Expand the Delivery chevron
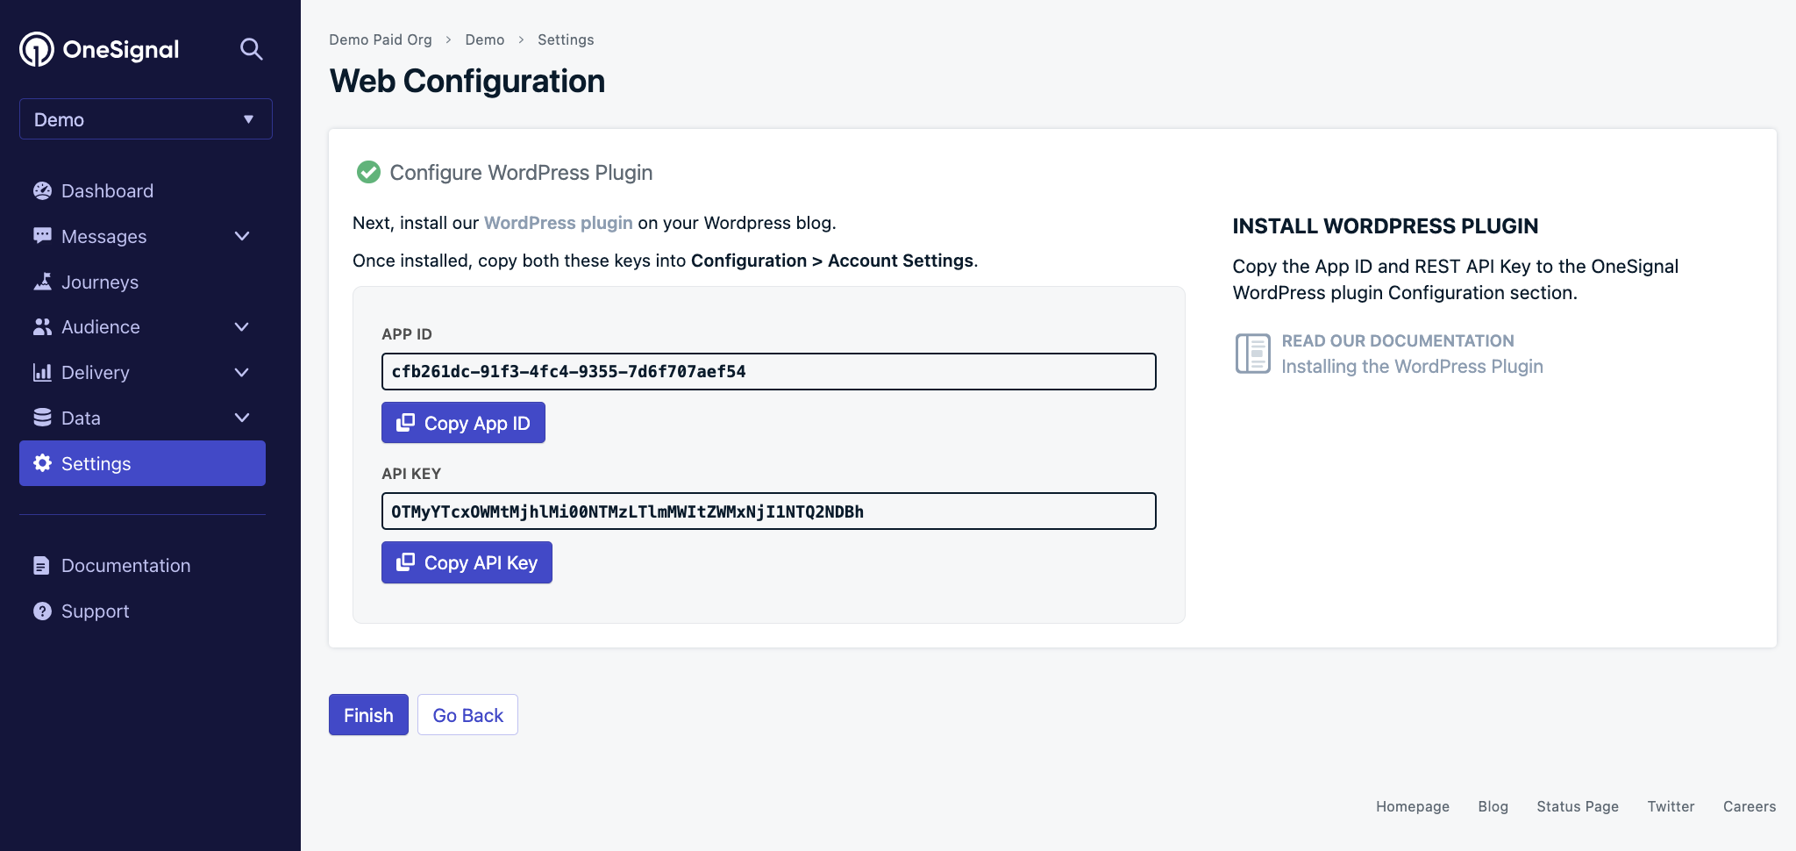 (x=242, y=372)
